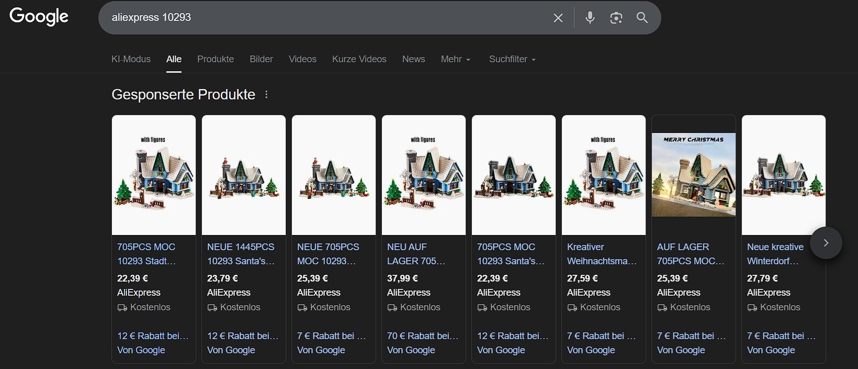Image resolution: width=858 pixels, height=369 pixels.
Task: Open the Suchfilter dropdown
Action: (x=512, y=59)
